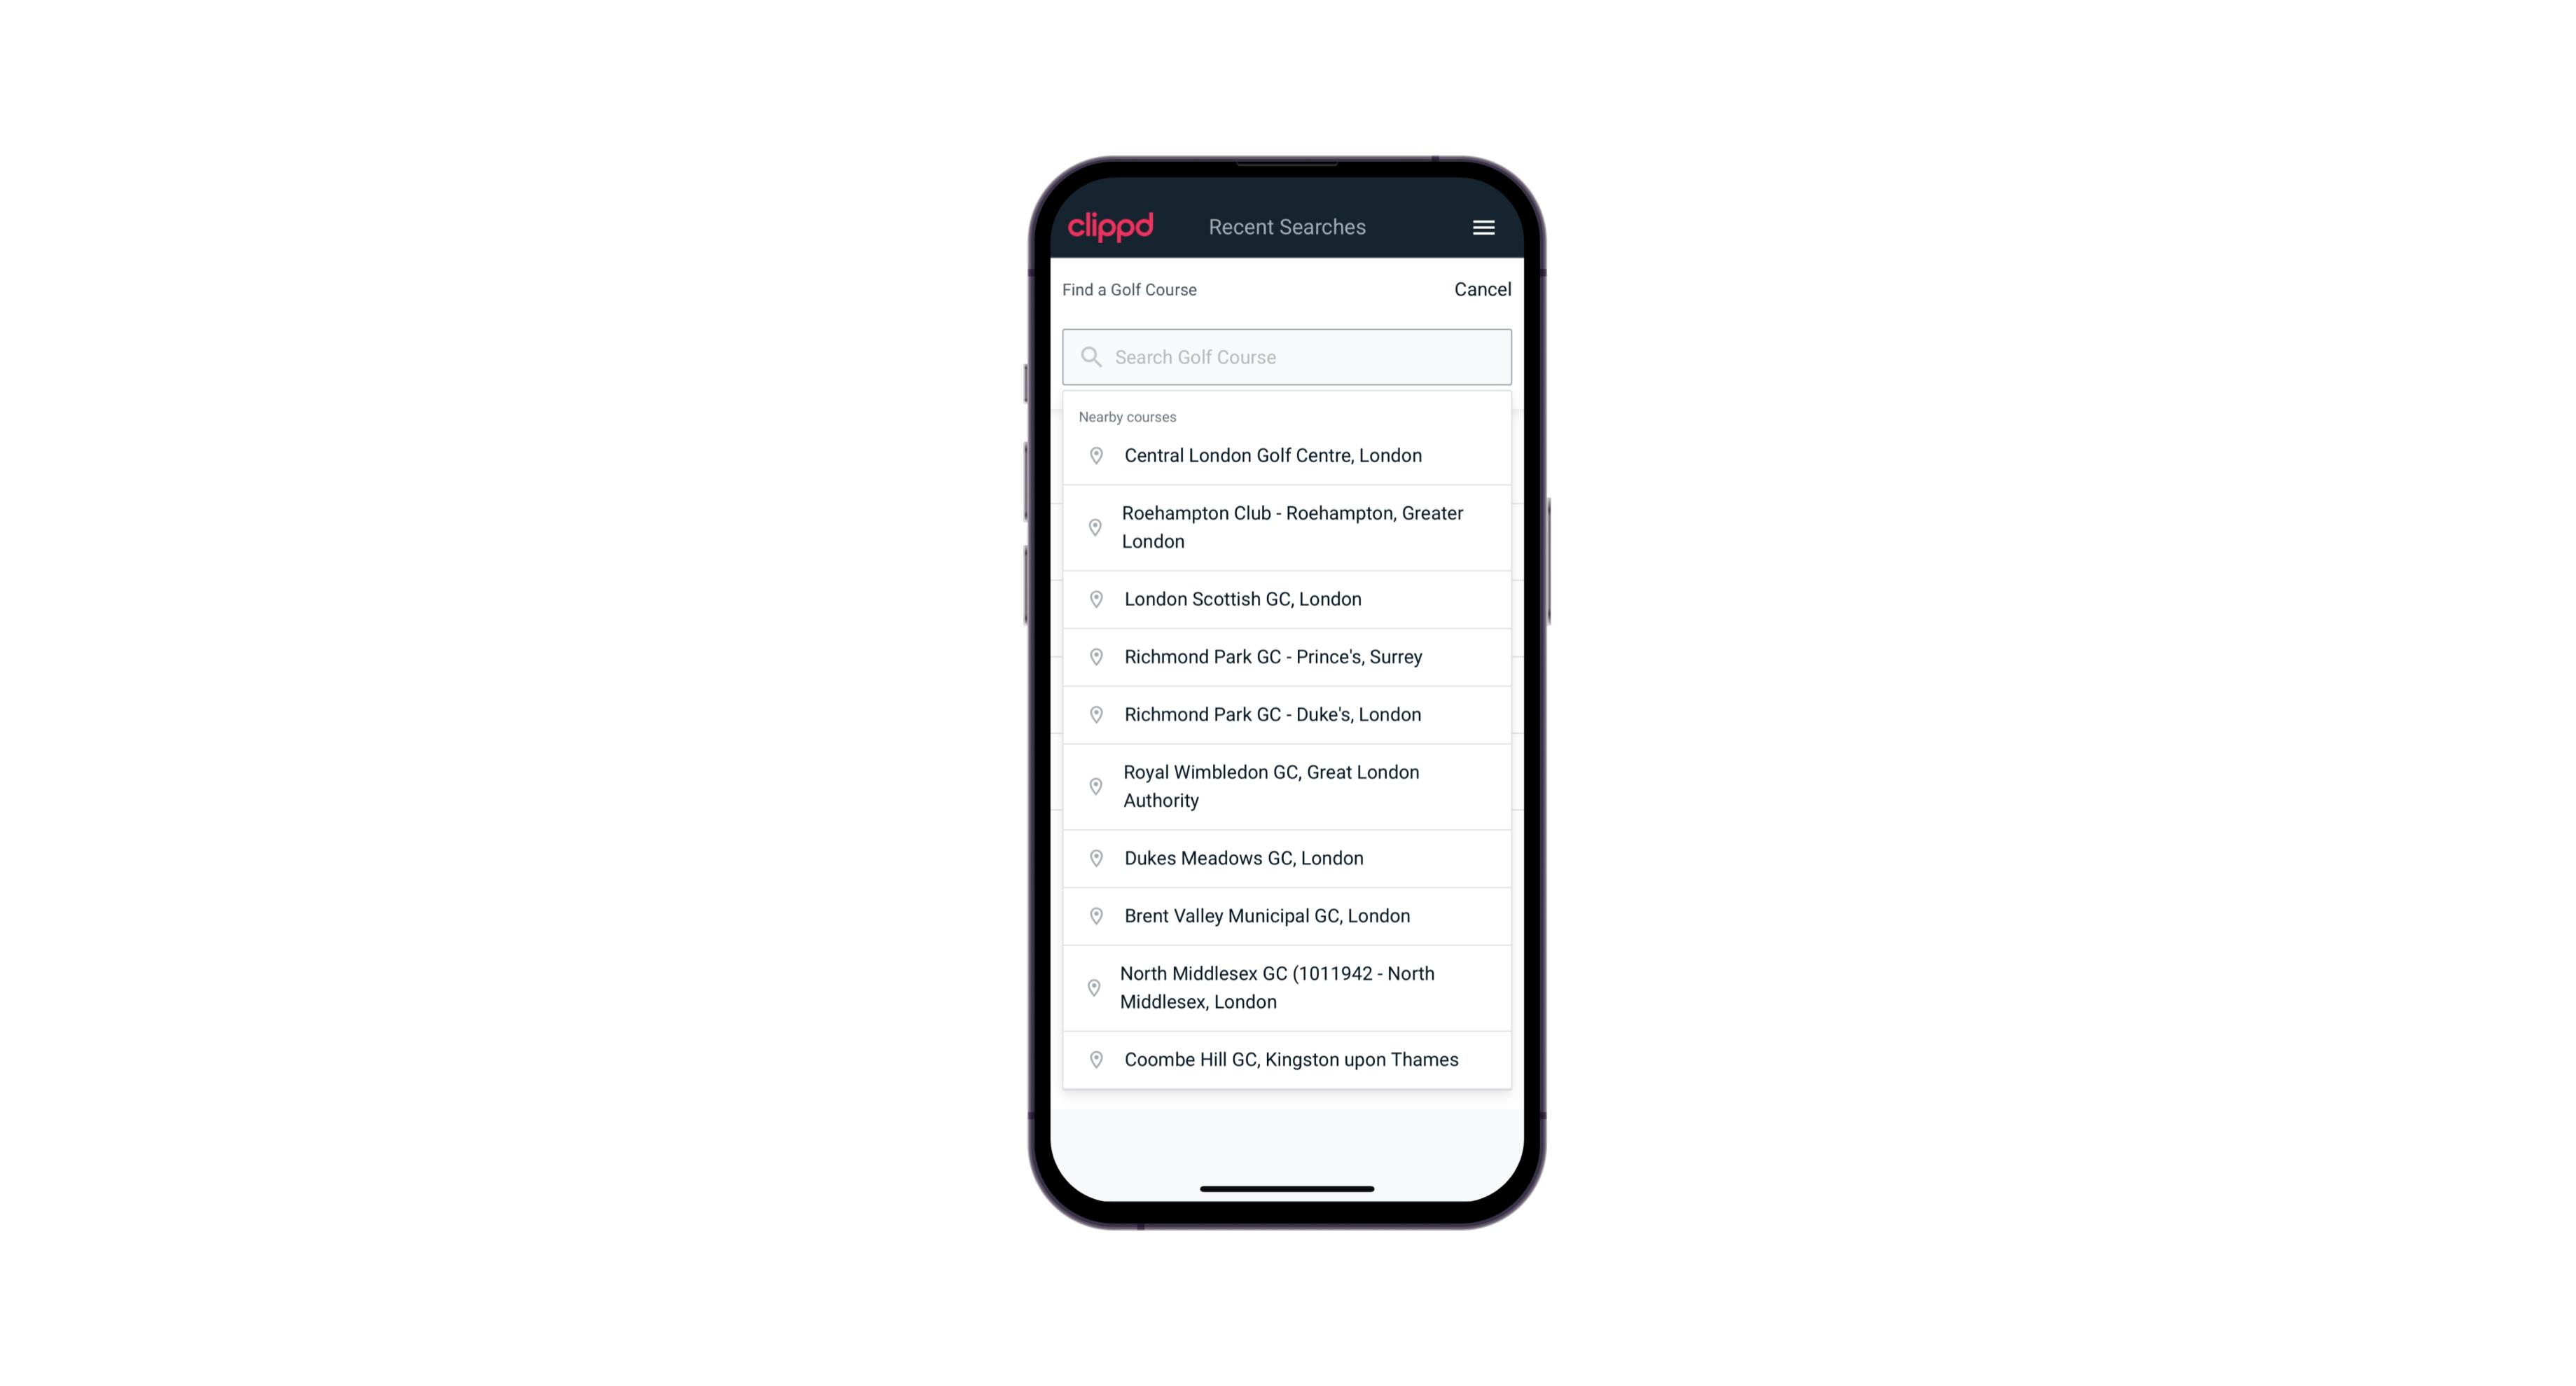Click the Search Golf Course input field
The image size is (2576, 1386).
coord(1288,356)
